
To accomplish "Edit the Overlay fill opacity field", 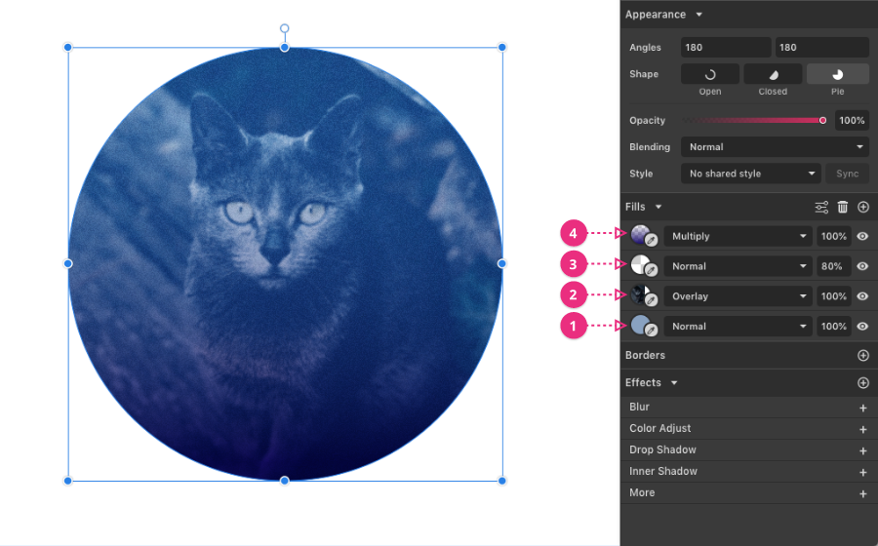I will tap(834, 296).
